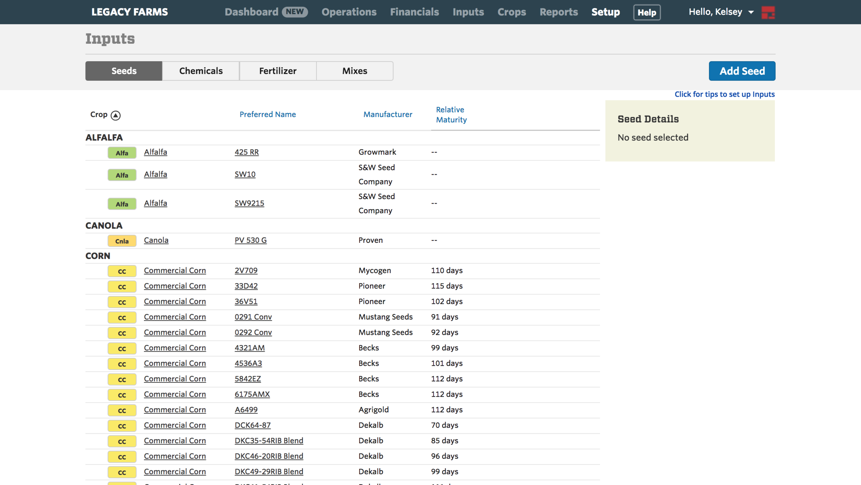
Task: Open the Crops menu
Action: 511,12
